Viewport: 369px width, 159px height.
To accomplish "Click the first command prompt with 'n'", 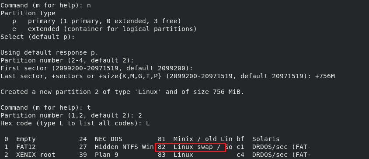I will pyautogui.click(x=45, y=5).
